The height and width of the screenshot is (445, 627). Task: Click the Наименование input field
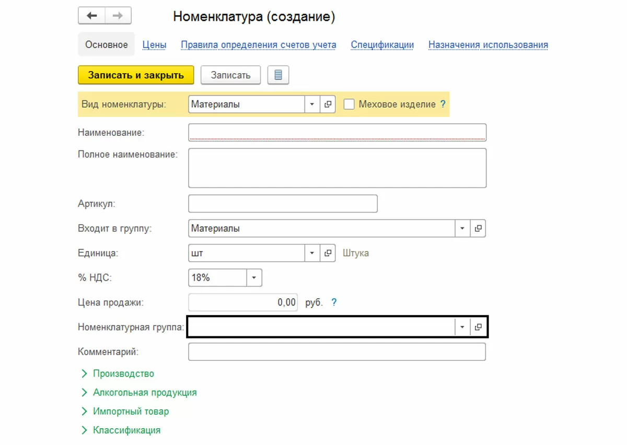337,132
